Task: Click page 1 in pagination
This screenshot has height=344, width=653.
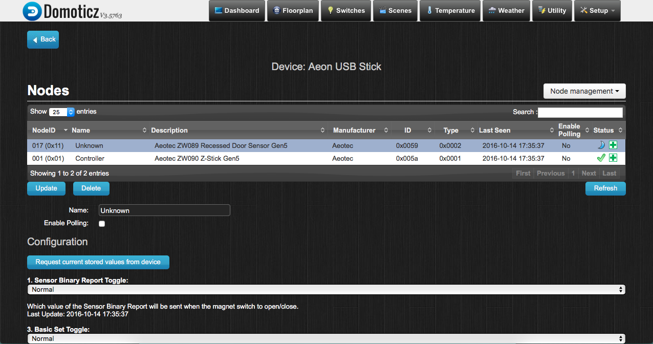Action: tap(573, 173)
